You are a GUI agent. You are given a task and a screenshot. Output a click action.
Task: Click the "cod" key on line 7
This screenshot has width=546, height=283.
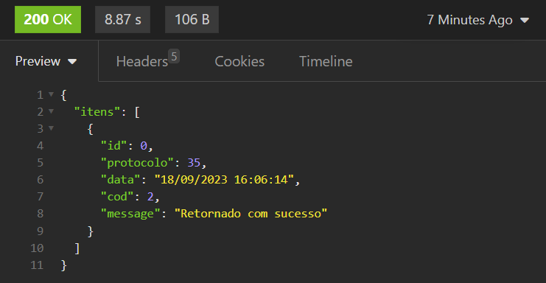(117, 197)
